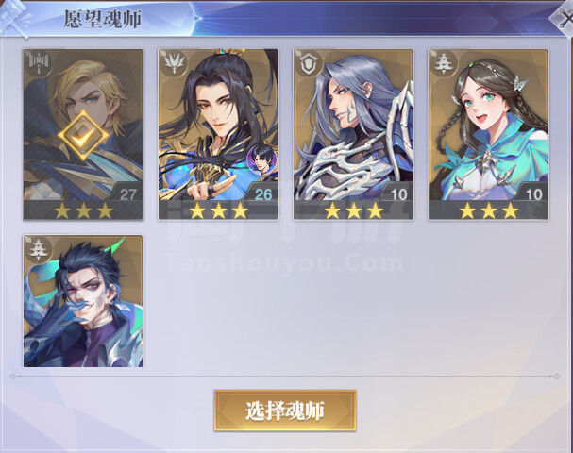The width and height of the screenshot is (573, 453).
Task: Click the level 26 badge on the second card
Action: [x=263, y=193]
